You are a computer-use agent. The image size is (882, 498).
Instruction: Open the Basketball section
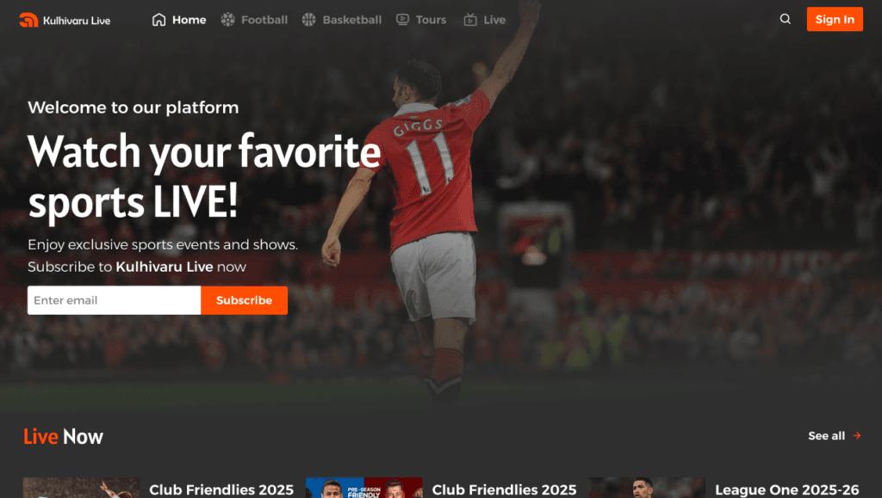pyautogui.click(x=352, y=20)
